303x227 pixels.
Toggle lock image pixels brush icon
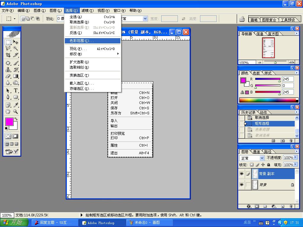(257, 165)
